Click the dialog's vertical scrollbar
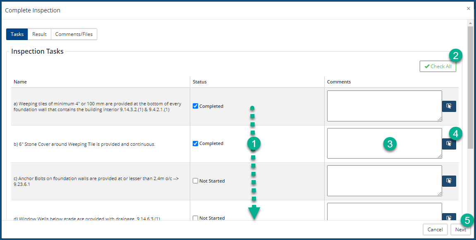 pyautogui.click(x=470, y=88)
